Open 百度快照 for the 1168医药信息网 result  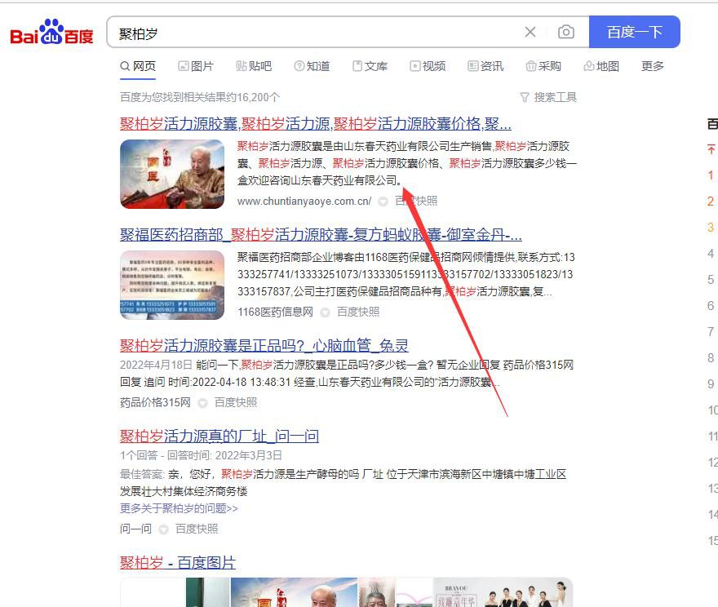click(x=358, y=312)
